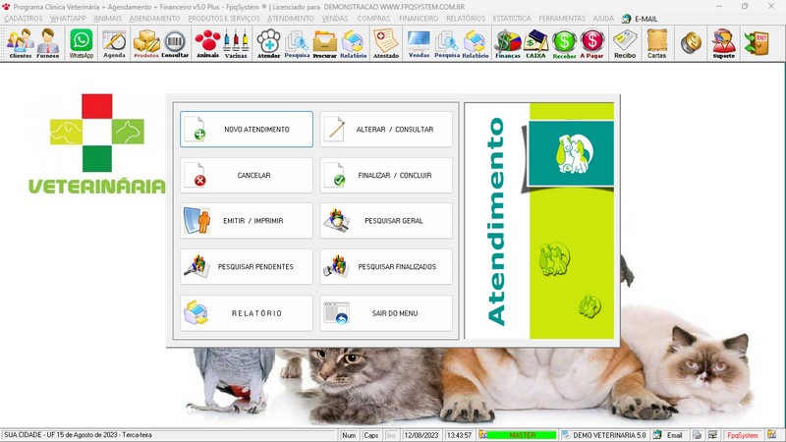Viewport: 786px width, 442px height.
Task: Open the Atestado certificate icon
Action: (x=385, y=43)
